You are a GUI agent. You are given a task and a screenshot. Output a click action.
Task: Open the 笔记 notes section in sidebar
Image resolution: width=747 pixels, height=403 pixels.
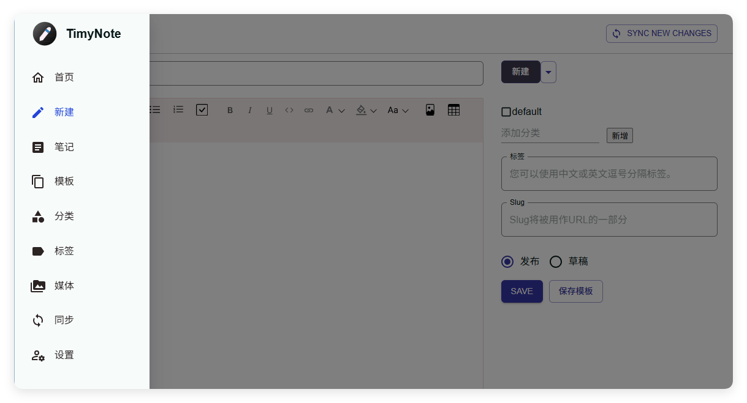pyautogui.click(x=64, y=147)
